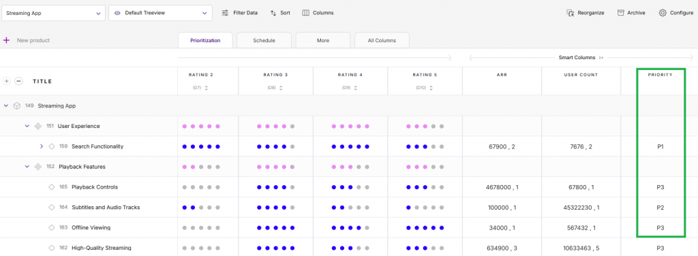Open the More tab

[x=322, y=40]
